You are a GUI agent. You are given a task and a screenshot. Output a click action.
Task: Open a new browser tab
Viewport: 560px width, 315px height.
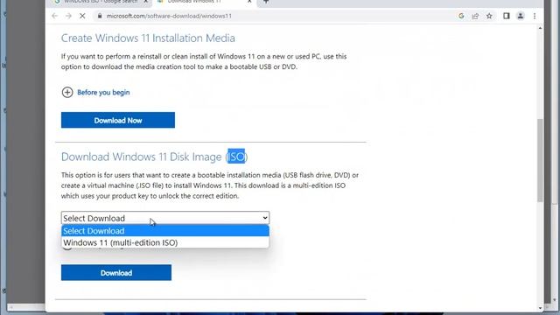tap(266, 2)
